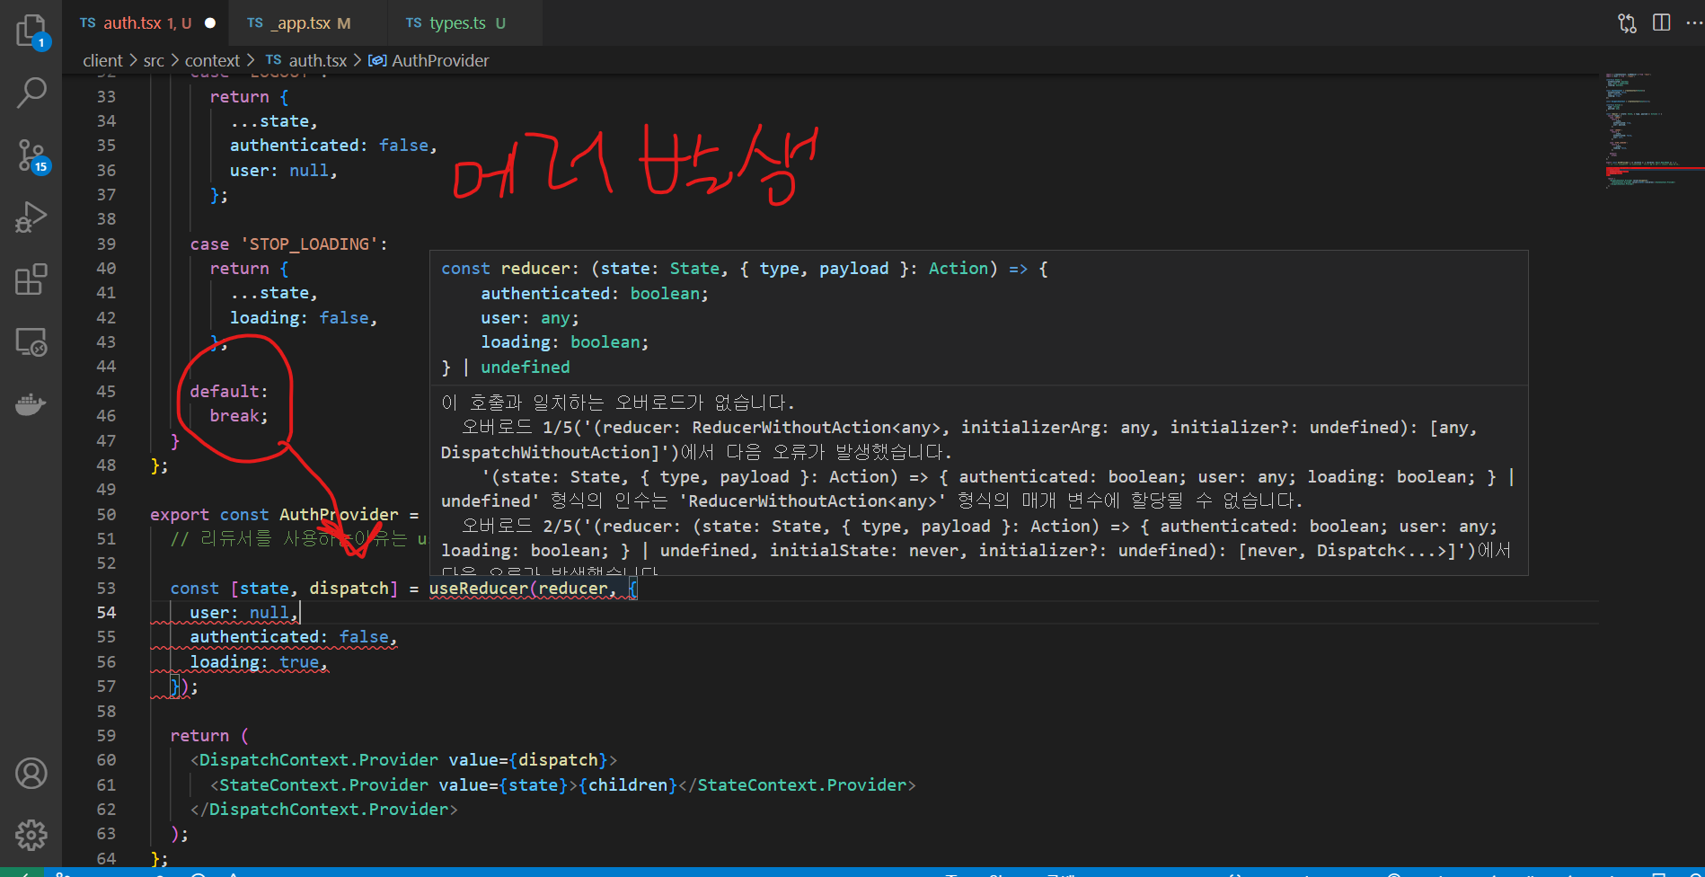Click 'useReducer' on line 53
The height and width of the screenshot is (877, 1705).
coord(478,588)
